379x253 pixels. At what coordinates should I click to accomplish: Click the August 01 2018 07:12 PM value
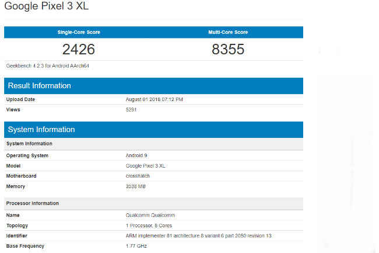click(154, 99)
